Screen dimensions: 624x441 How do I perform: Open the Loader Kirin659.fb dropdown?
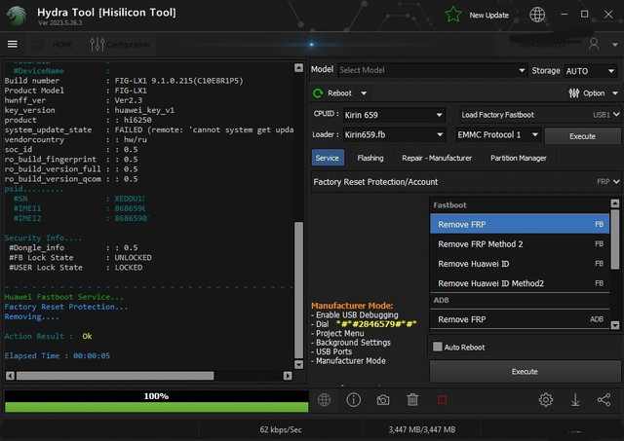point(394,134)
